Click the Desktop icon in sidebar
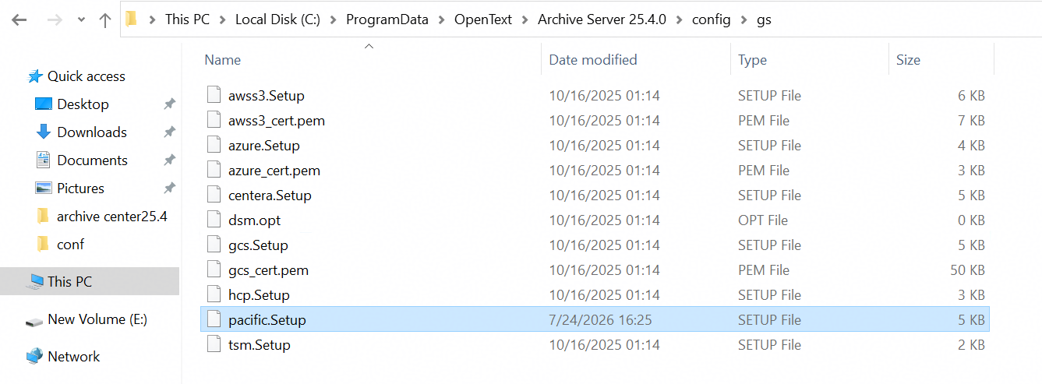This screenshot has width=1042, height=384. click(x=44, y=104)
